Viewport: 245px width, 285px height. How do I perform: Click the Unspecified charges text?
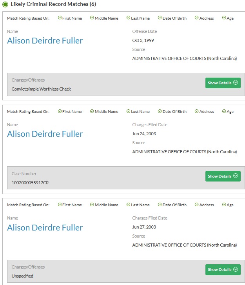(x=22, y=276)
